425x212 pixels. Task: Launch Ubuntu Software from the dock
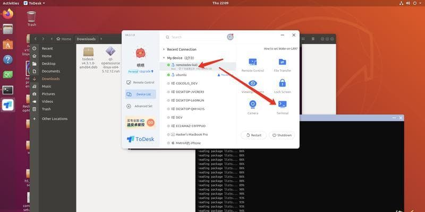pos(8,45)
